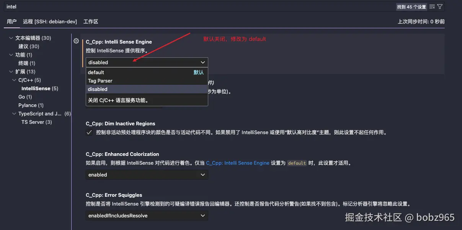Choose the default option in dropdown list
The height and width of the screenshot is (230, 462).
click(147, 72)
